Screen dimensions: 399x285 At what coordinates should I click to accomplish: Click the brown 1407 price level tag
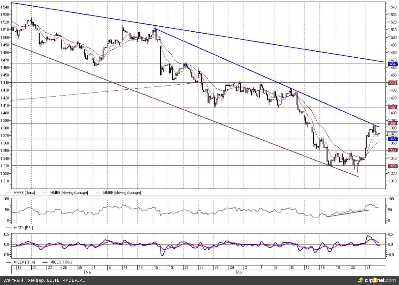pos(393,107)
